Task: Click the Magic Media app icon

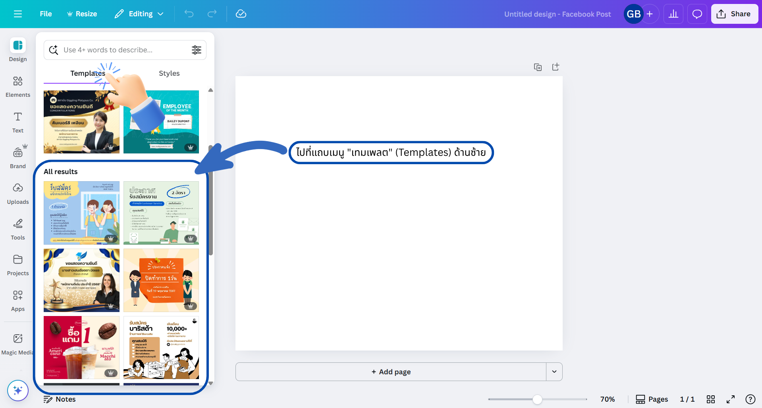Action: 18,344
